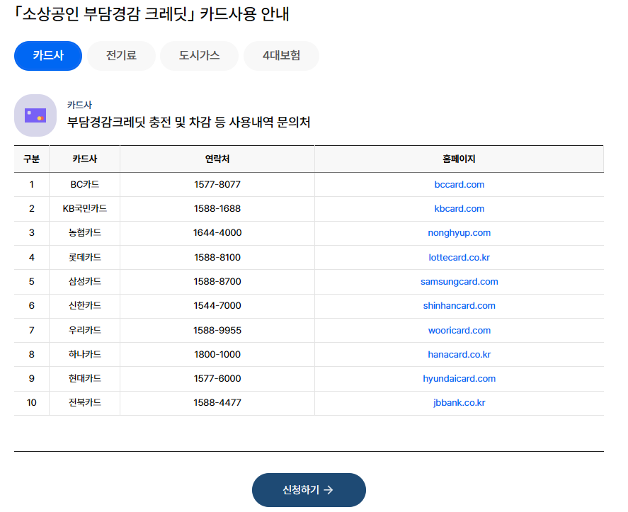
Task: Select the phone number 1588-9955
Action: point(217,331)
